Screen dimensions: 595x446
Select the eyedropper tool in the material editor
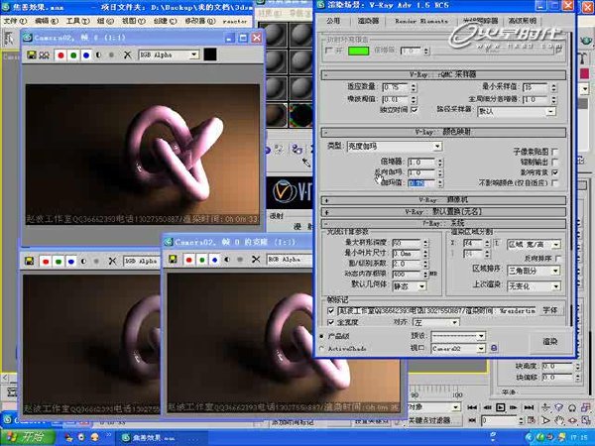tap(306, 163)
